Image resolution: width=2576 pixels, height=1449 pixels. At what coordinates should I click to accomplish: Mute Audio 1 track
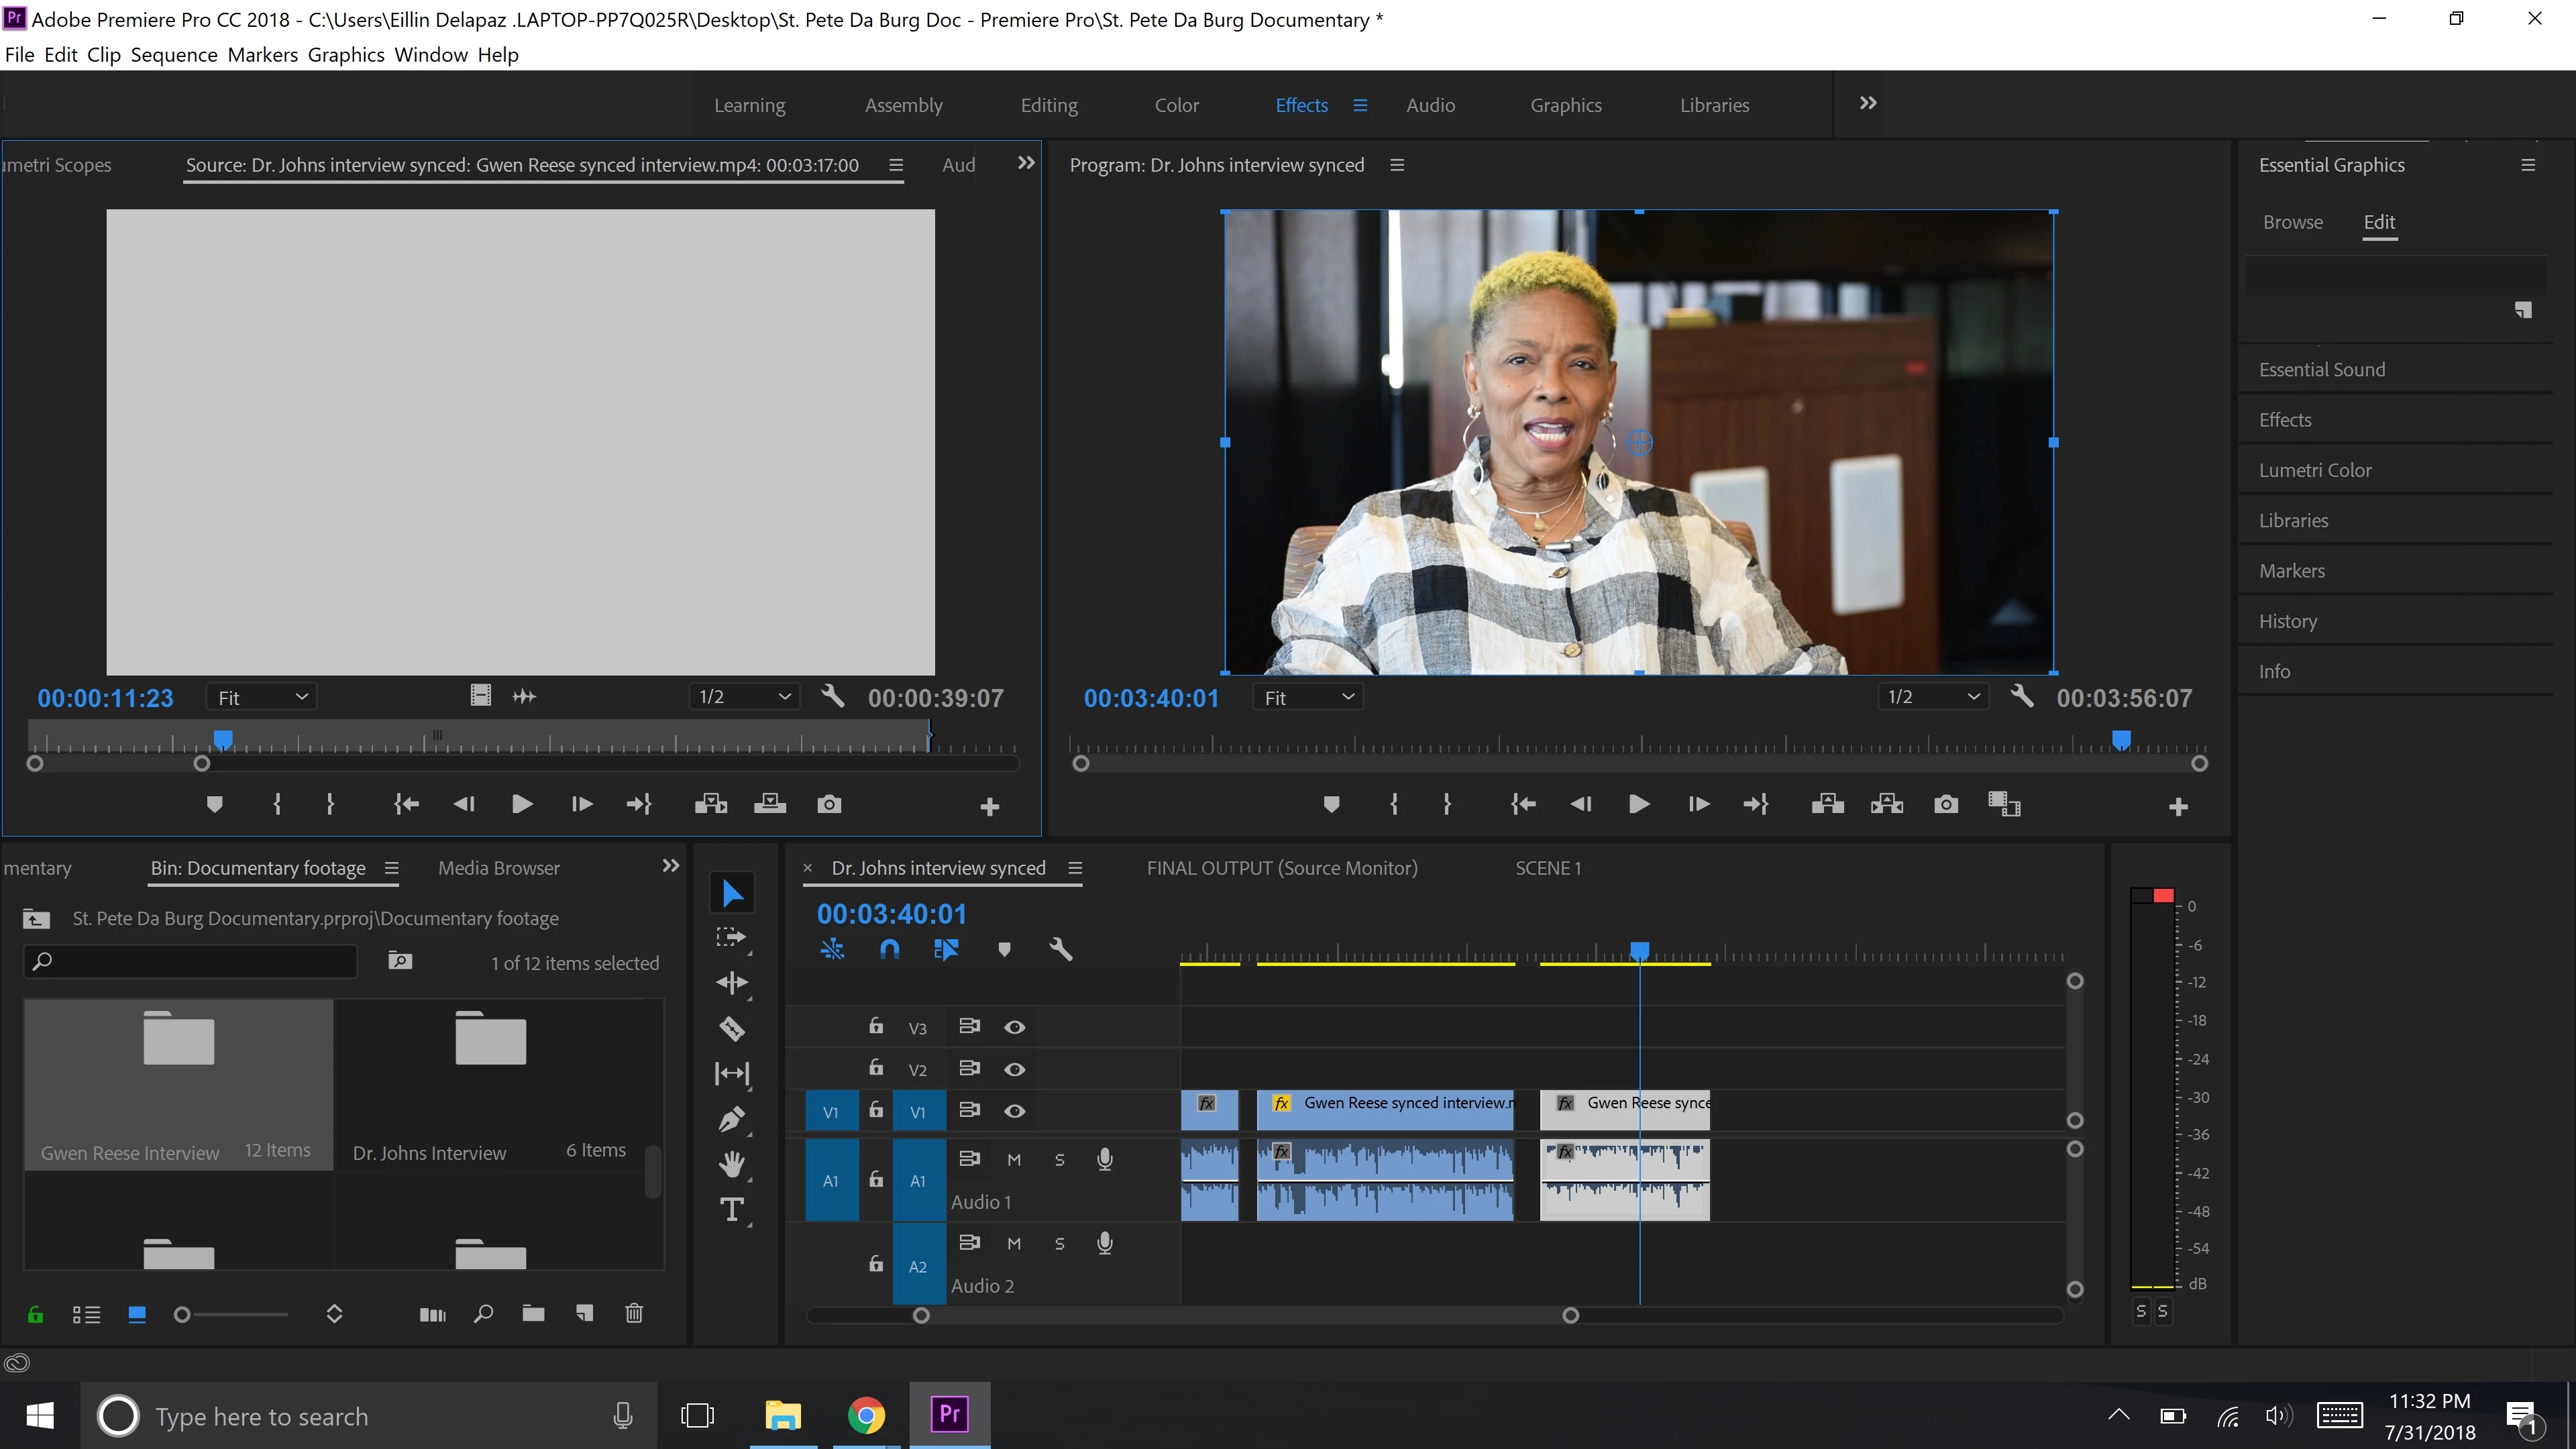point(1014,1159)
